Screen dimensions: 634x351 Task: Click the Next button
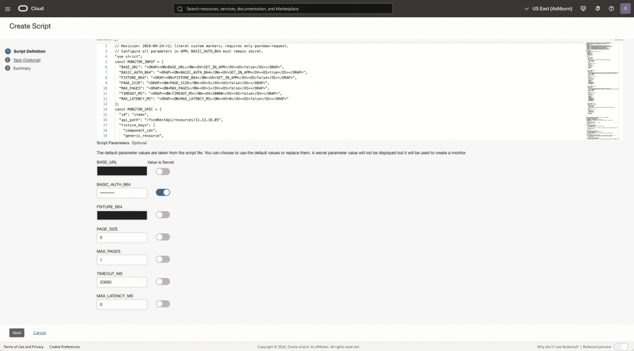coord(17,333)
